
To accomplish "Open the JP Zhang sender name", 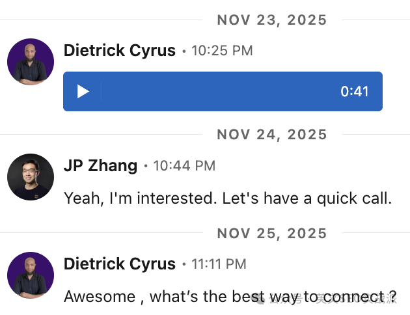I will pyautogui.click(x=100, y=165).
